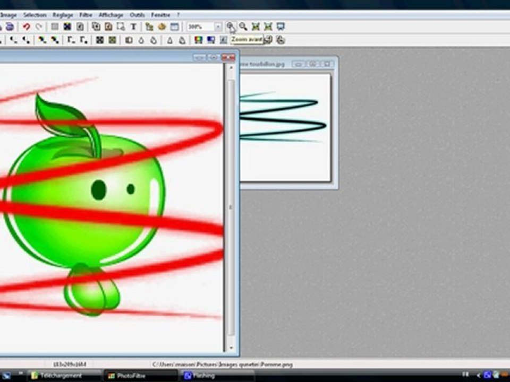The image size is (510, 382).
Task: Click the Pomme.png file path in status bar
Action: click(x=223, y=364)
